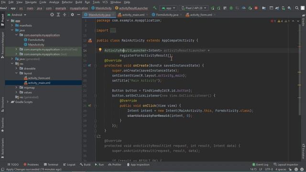The width and height of the screenshot is (306, 172).
Task: Toggle read-only lock icon in status bar
Action: (290, 170)
